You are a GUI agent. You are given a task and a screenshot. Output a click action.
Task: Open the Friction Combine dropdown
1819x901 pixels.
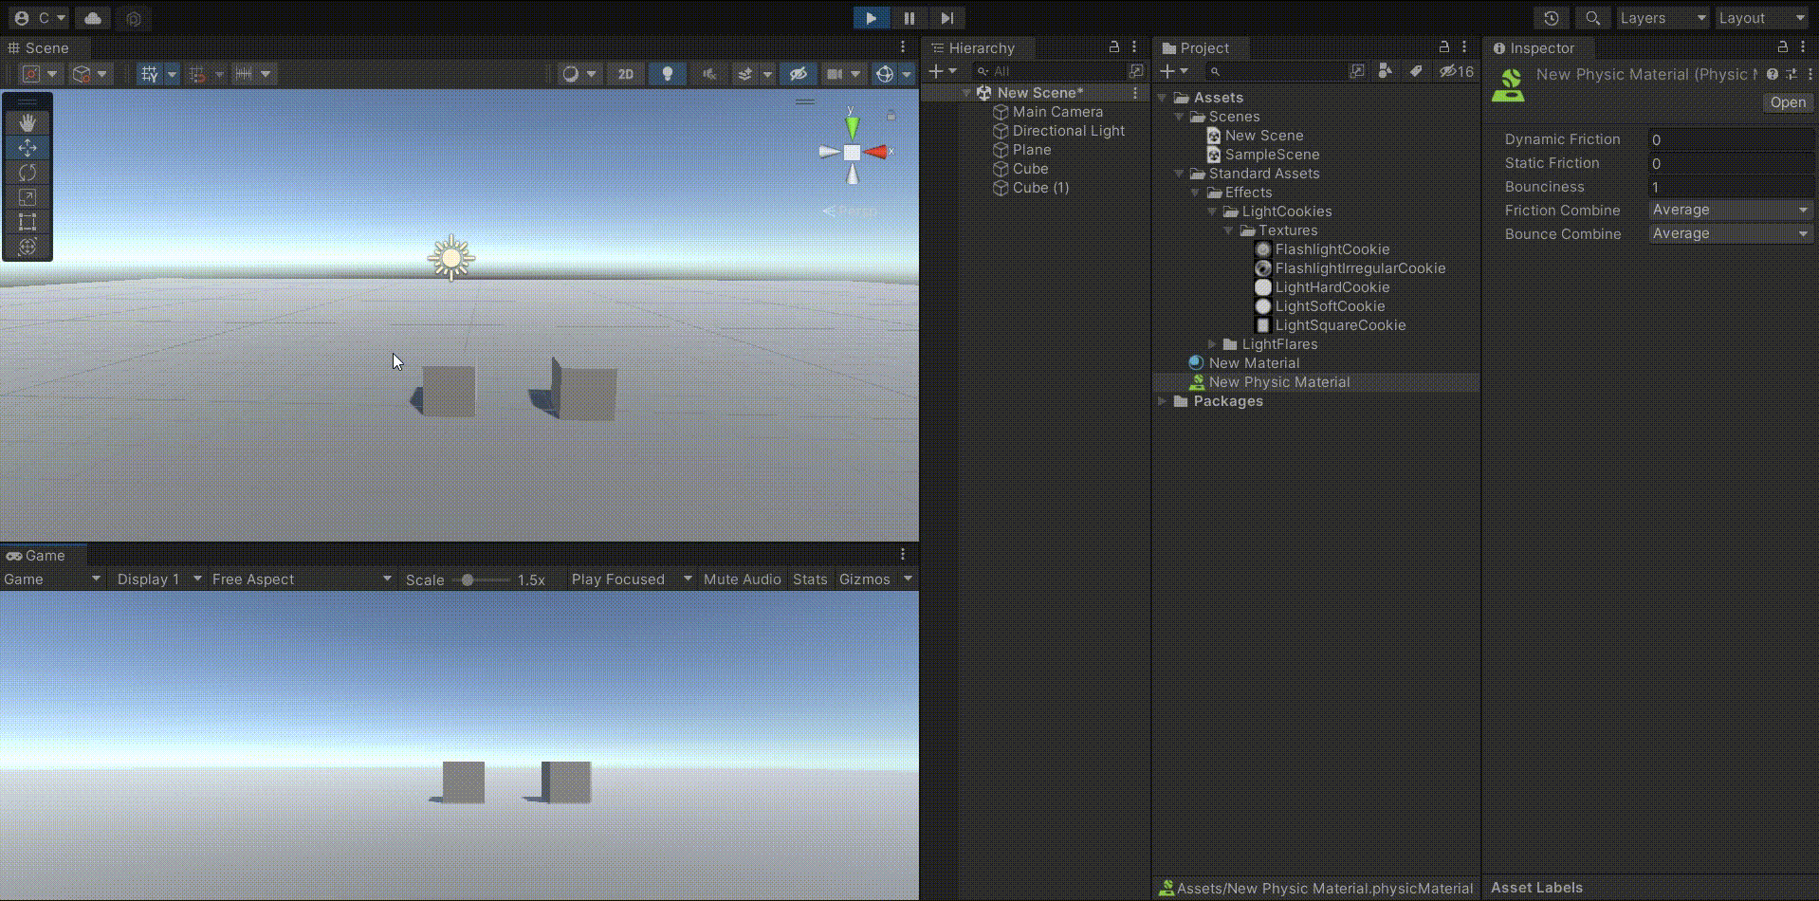pos(1731,210)
